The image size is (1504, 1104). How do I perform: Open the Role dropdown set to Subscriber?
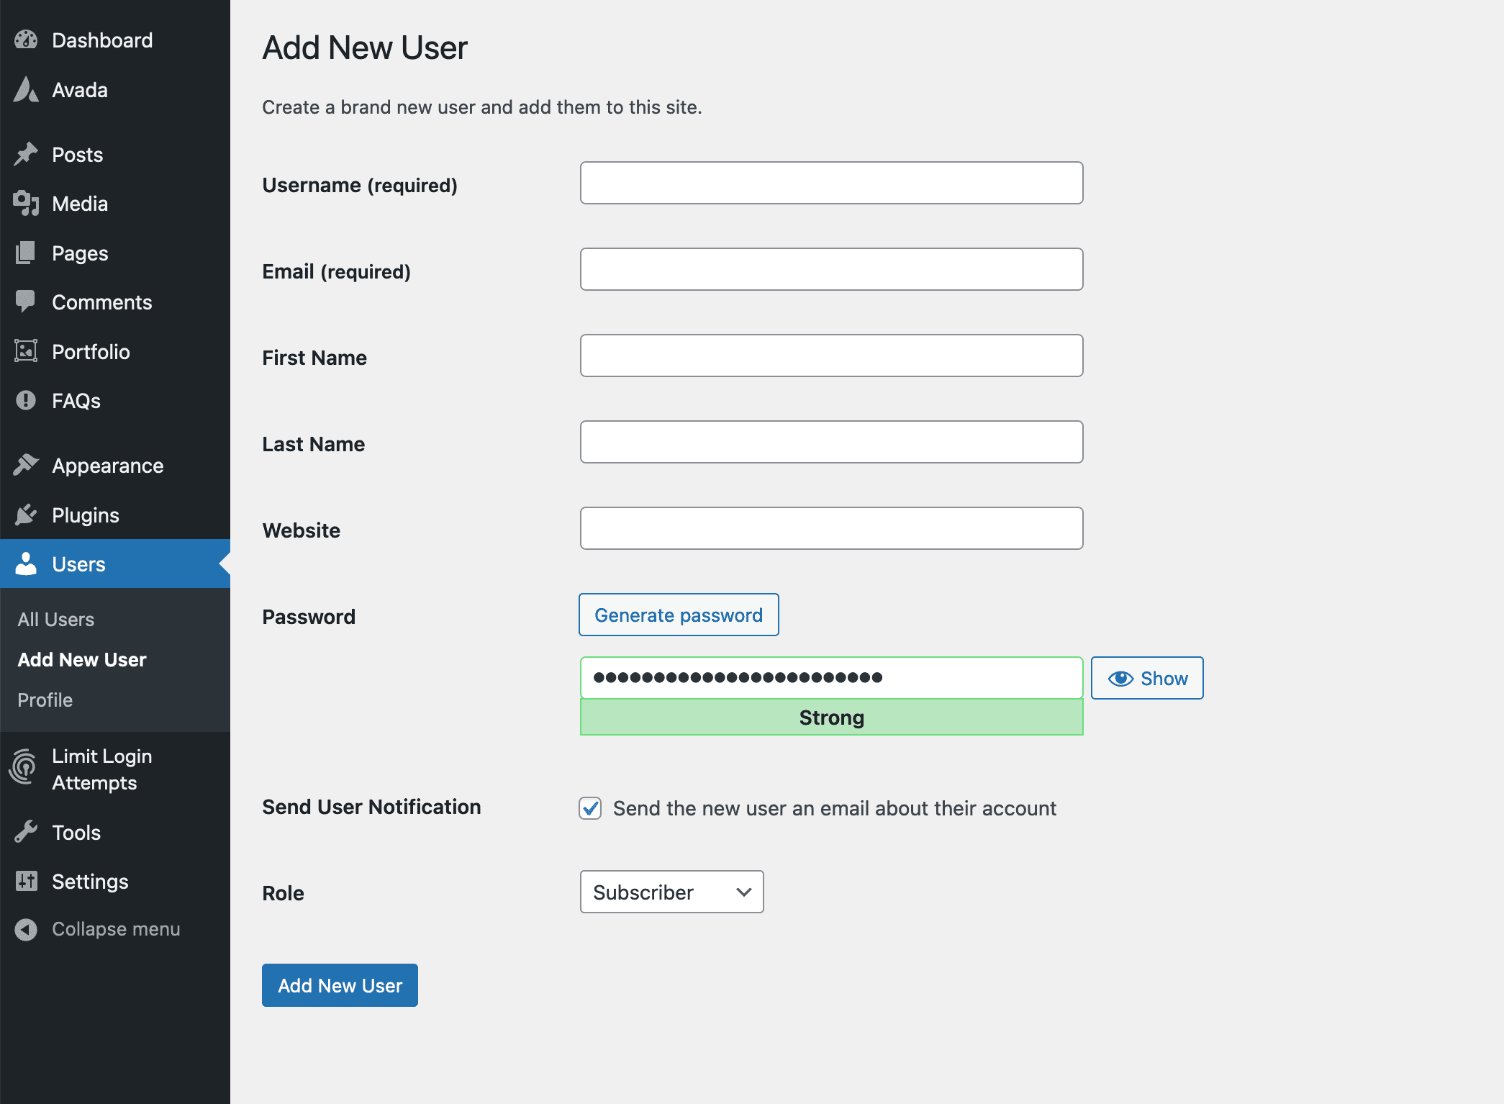671,892
